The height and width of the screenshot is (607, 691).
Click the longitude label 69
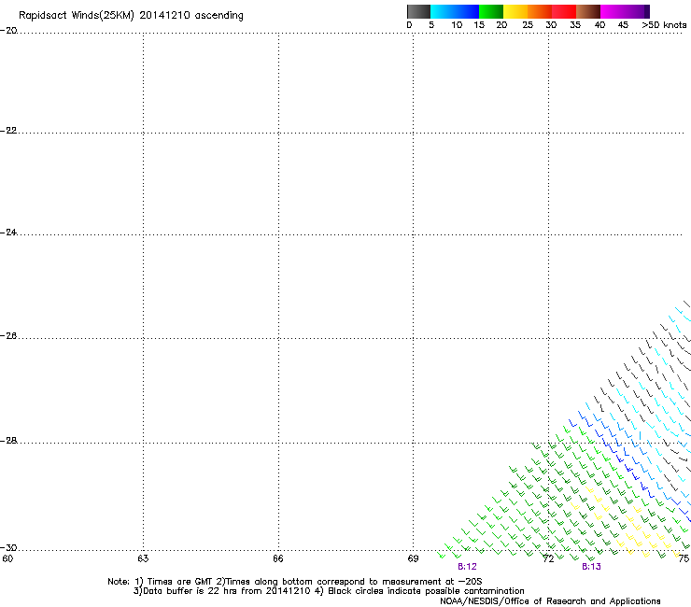click(413, 559)
